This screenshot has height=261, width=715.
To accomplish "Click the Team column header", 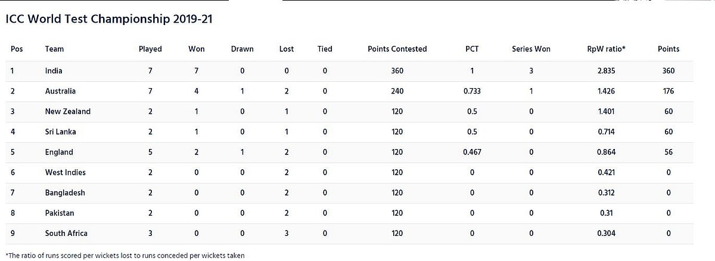I will pos(54,49).
